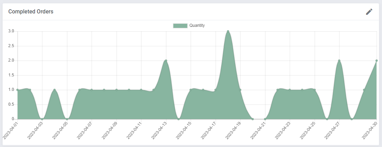Click the 2023-04-30 x-axis label
This screenshot has height=147, width=382.
pos(370,130)
